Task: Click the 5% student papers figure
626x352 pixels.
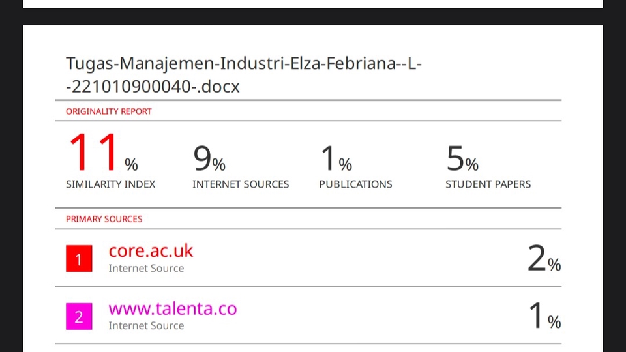Action: (462, 158)
